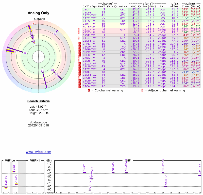This screenshot has height=195, width=203.
Task: Select the CJMT-TV callsign row
Action: 89,24
